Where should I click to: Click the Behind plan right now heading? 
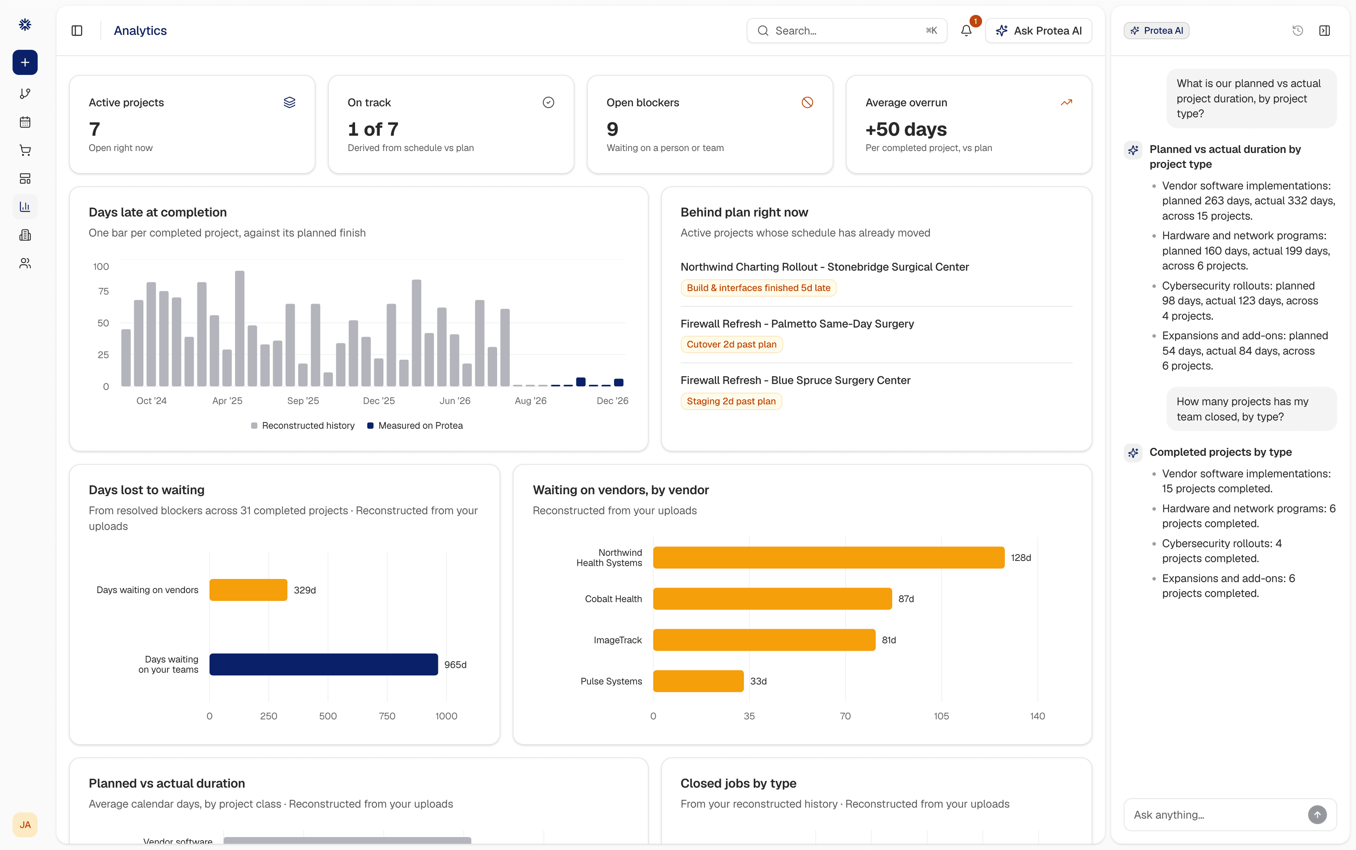pyautogui.click(x=744, y=213)
